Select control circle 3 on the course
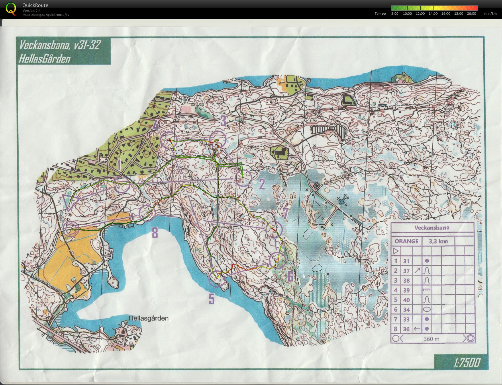Image resolution: width=502 pixels, height=385 pixels. 218,139
